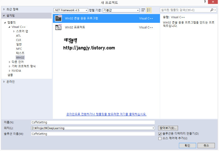
Task: Select Win32 프로젝트 row text
Action: 75,27
